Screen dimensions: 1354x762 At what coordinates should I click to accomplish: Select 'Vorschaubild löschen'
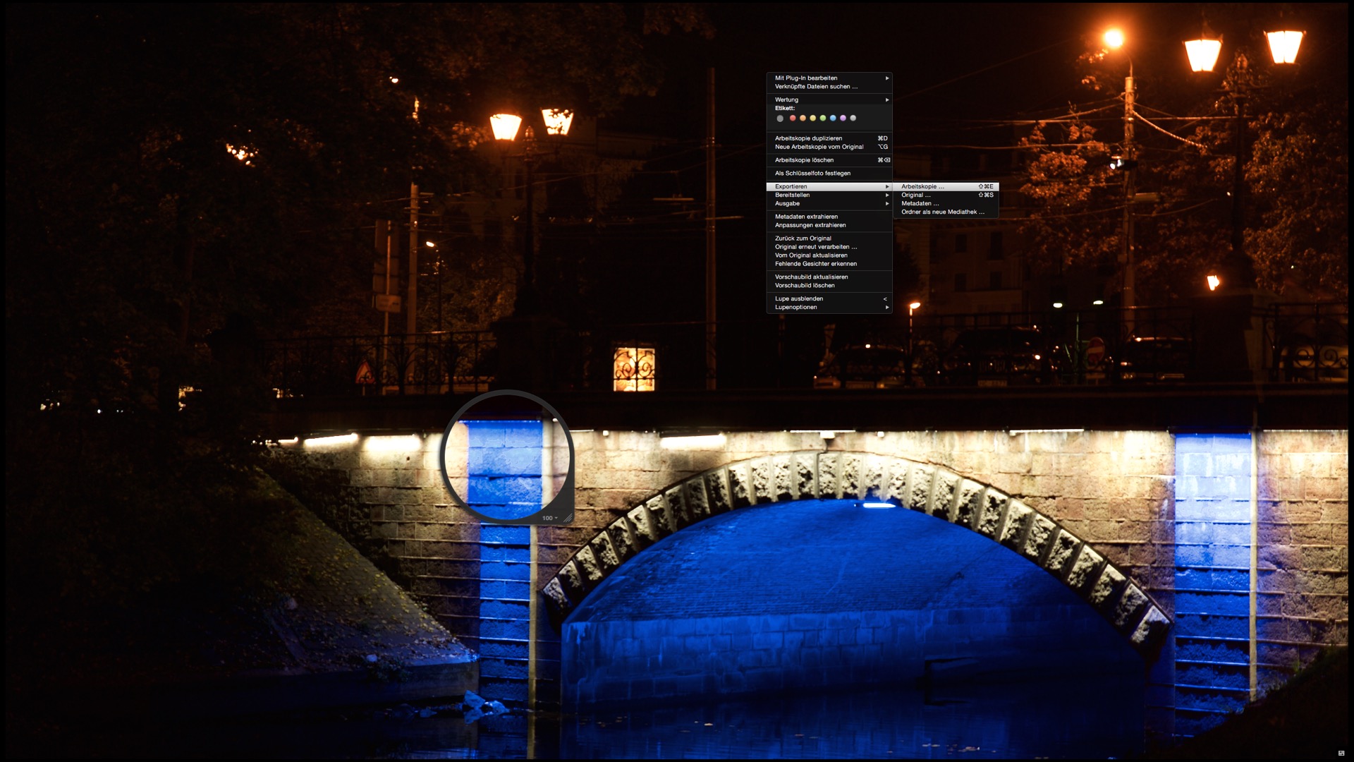click(x=829, y=286)
